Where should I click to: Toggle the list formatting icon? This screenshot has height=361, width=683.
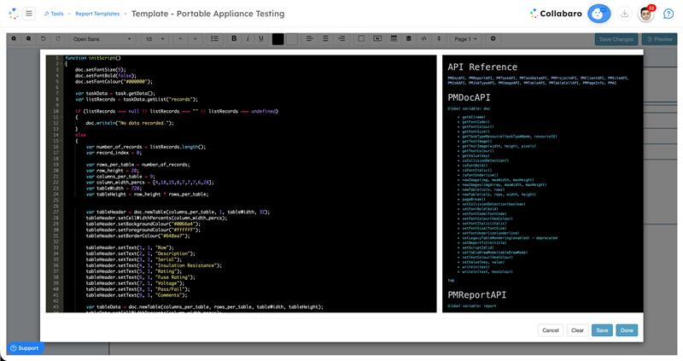[x=214, y=38]
